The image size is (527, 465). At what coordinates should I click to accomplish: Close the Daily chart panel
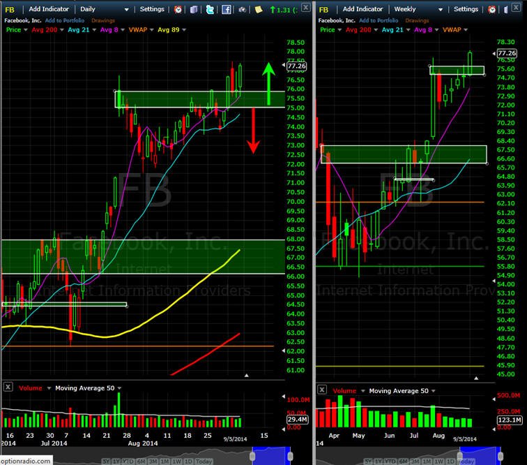305,7
